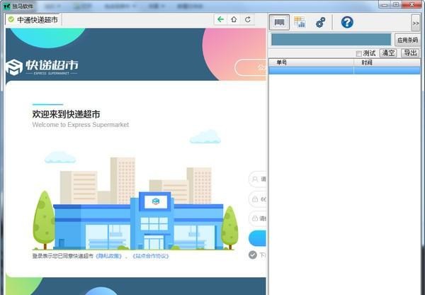Select the barcode scan toolbar icon

(280, 22)
